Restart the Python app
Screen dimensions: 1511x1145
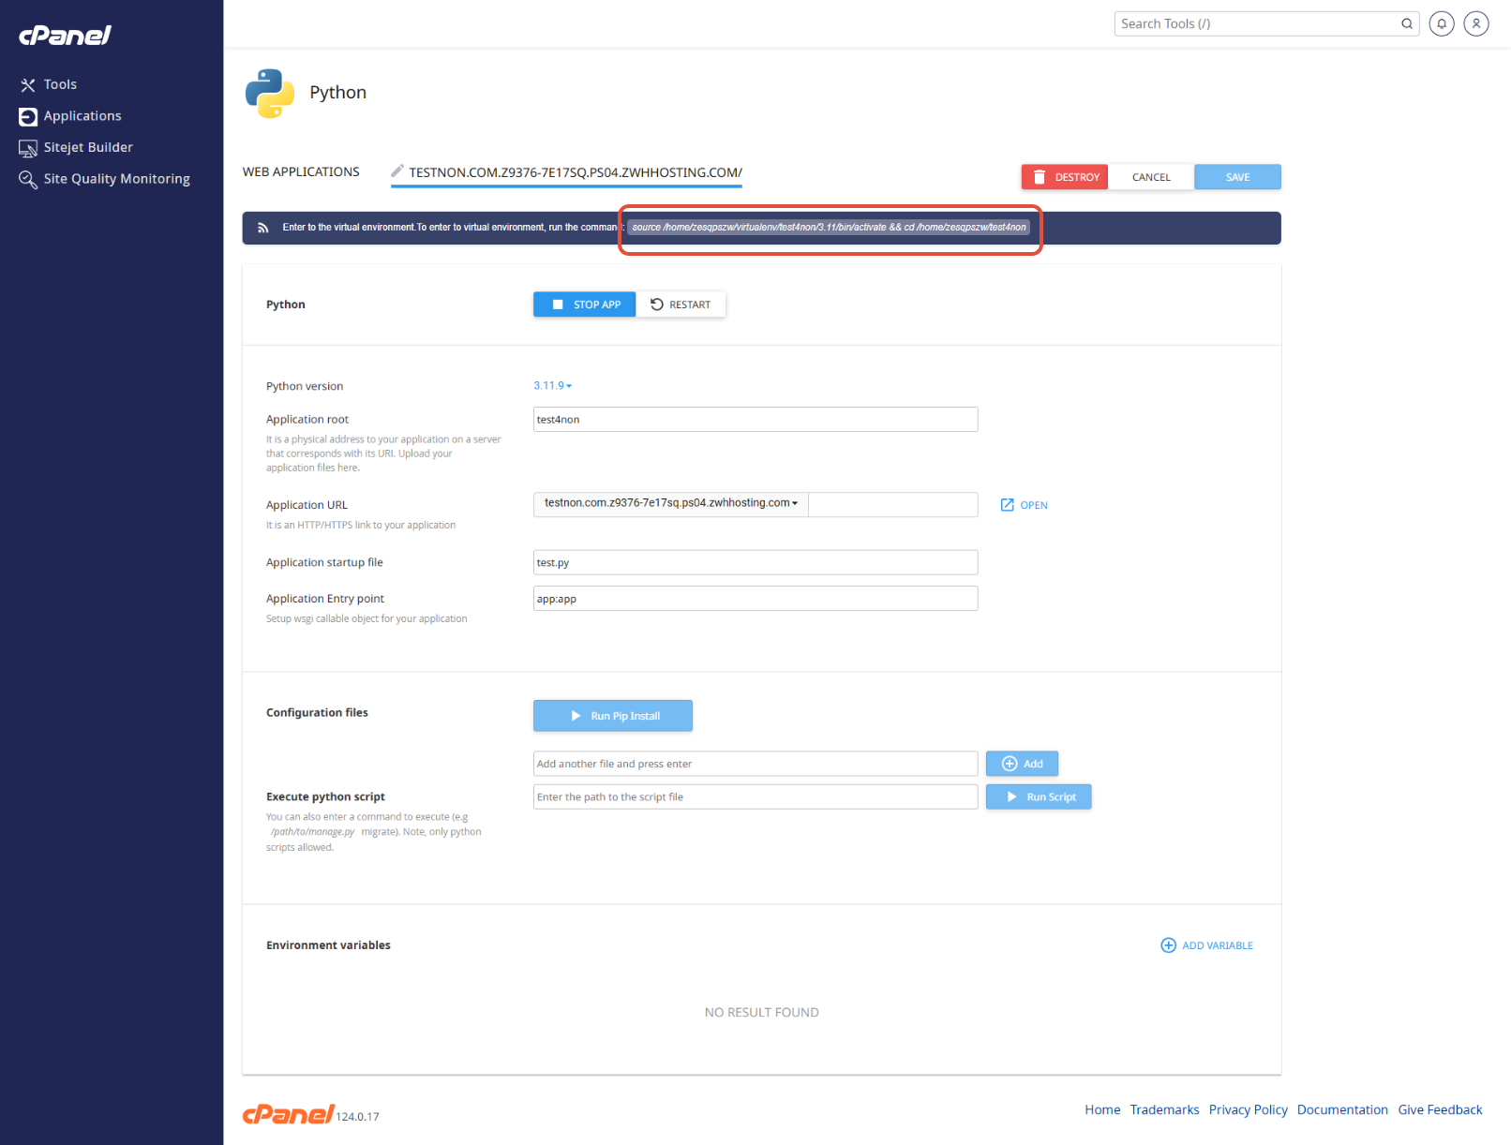click(681, 305)
